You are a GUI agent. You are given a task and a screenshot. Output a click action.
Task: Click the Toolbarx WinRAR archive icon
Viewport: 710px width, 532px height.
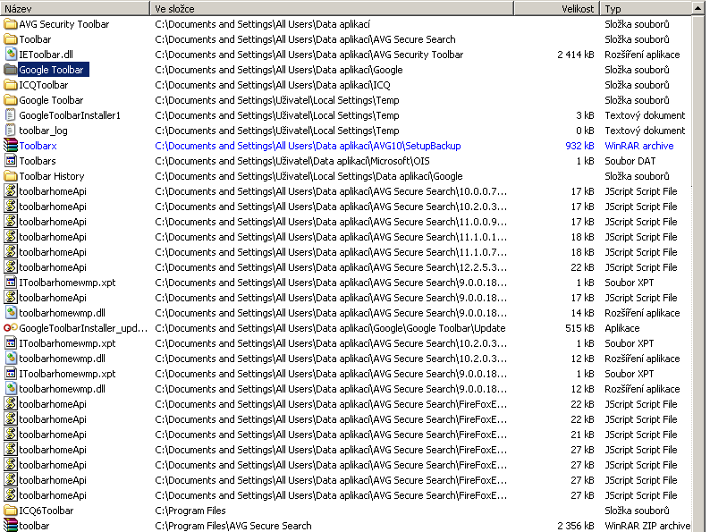pos(11,146)
